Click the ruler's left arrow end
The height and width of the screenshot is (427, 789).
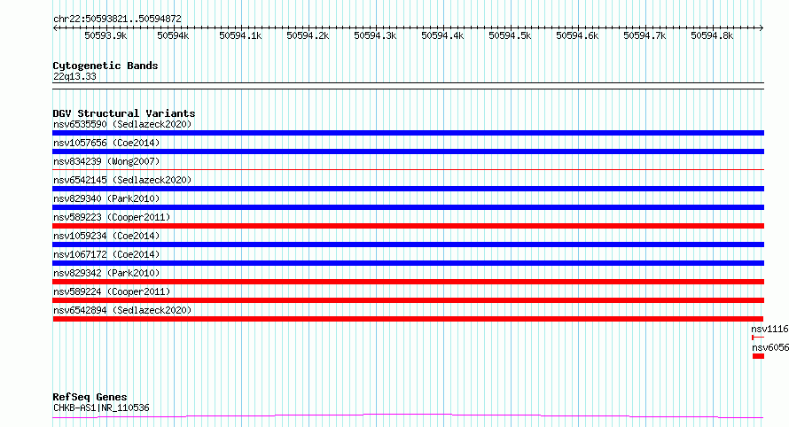[x=55, y=28]
